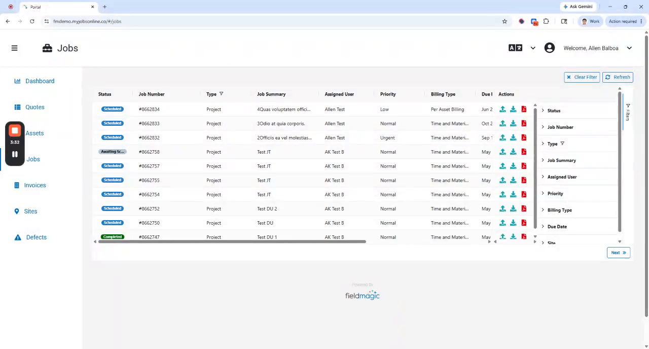Viewport: 649px width, 349px height.
Task: Download files for job #8662832
Action: [513, 137]
